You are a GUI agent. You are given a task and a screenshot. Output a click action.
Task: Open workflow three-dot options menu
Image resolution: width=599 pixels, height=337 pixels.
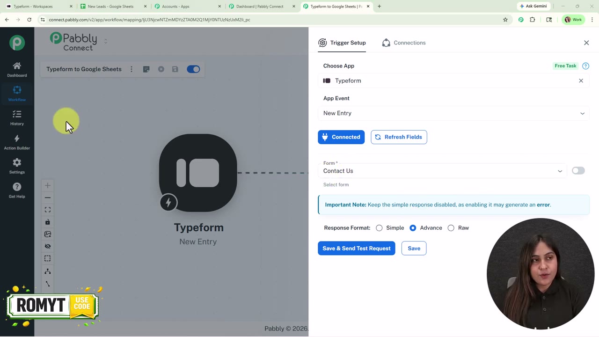pos(131,69)
